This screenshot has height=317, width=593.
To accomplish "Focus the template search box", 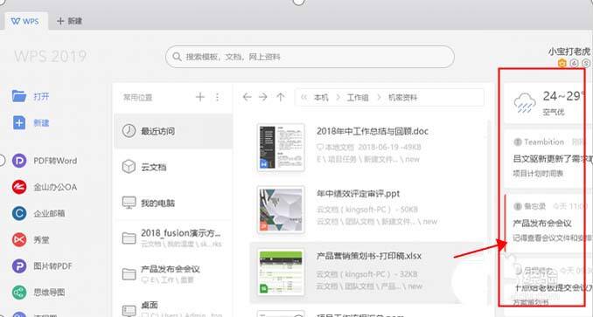I will pos(310,57).
